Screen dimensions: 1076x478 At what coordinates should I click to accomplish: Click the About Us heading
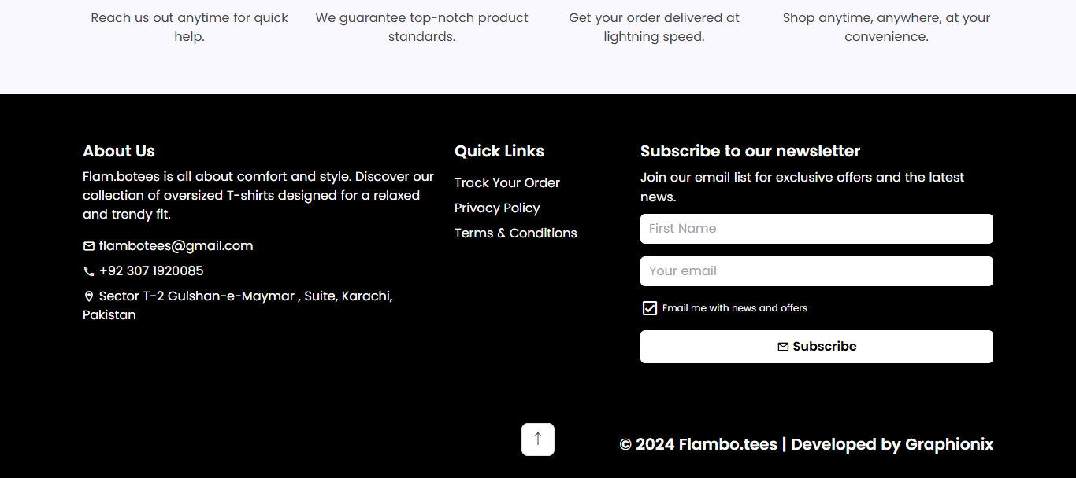(x=119, y=151)
